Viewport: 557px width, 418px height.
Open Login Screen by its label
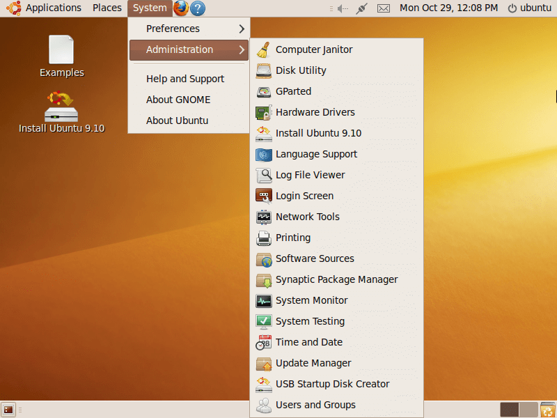[x=304, y=196]
